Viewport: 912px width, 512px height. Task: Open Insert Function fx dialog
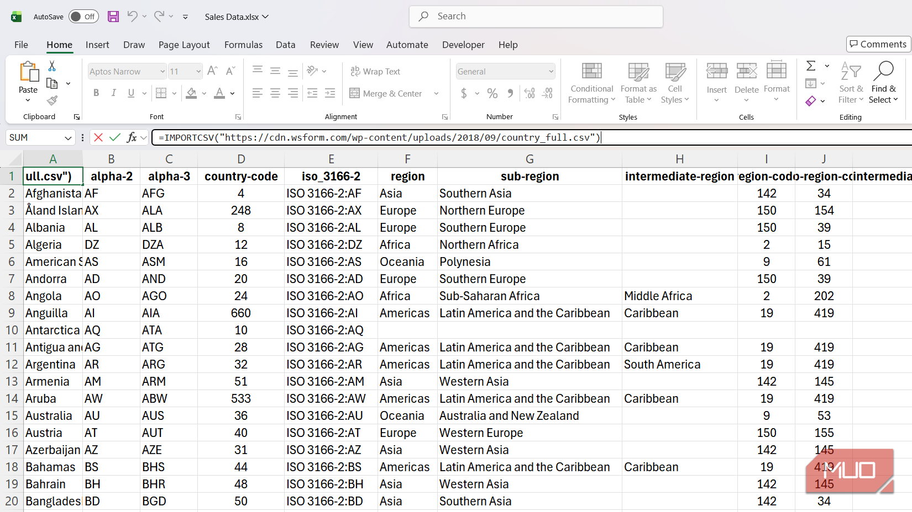(132, 137)
